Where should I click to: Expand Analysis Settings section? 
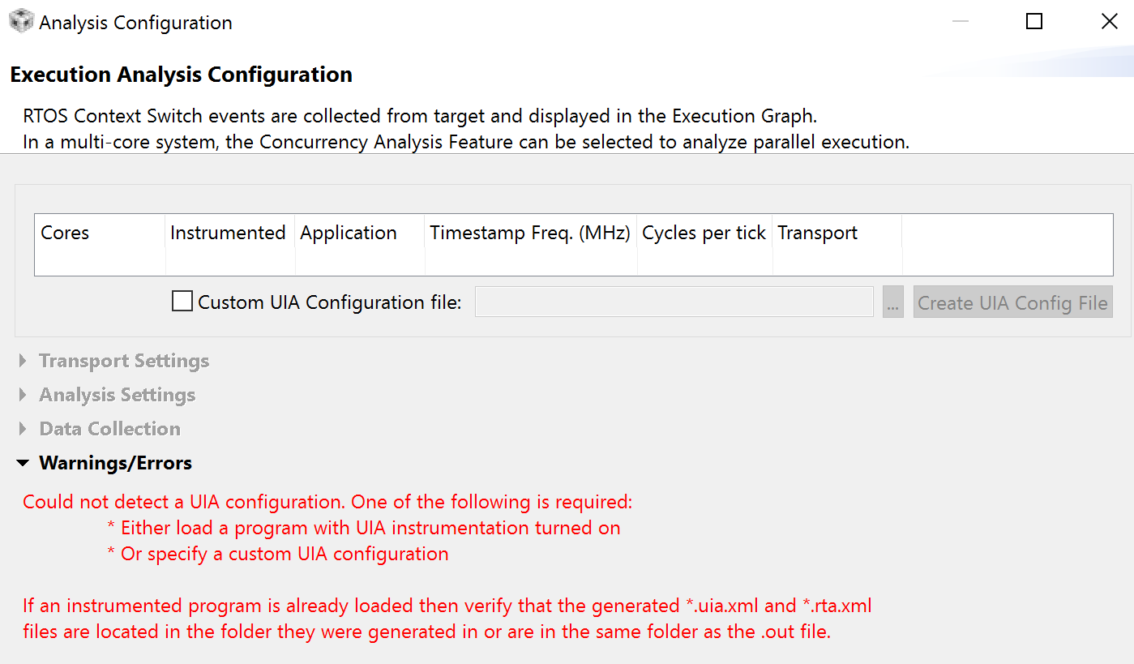(118, 395)
